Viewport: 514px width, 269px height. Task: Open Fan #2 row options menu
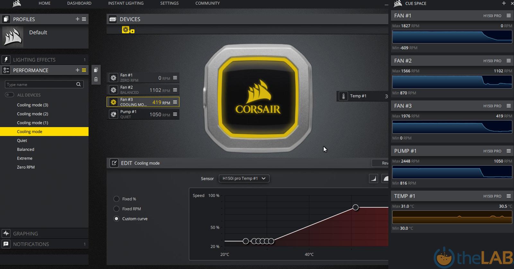point(175,90)
